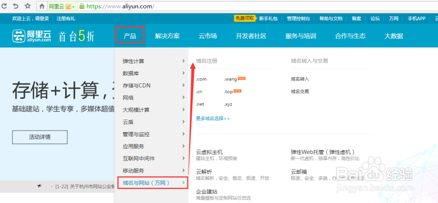Open the browser home icon
This screenshot has width=438, height=203.
(x=42, y=6)
